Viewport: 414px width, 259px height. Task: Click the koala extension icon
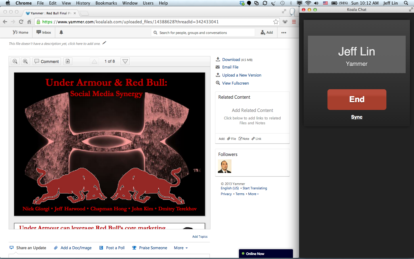coord(285,22)
